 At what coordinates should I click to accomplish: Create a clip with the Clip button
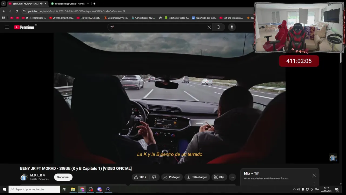[x=219, y=177]
